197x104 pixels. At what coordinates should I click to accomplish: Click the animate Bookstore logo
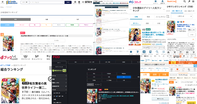[x=12, y=2]
